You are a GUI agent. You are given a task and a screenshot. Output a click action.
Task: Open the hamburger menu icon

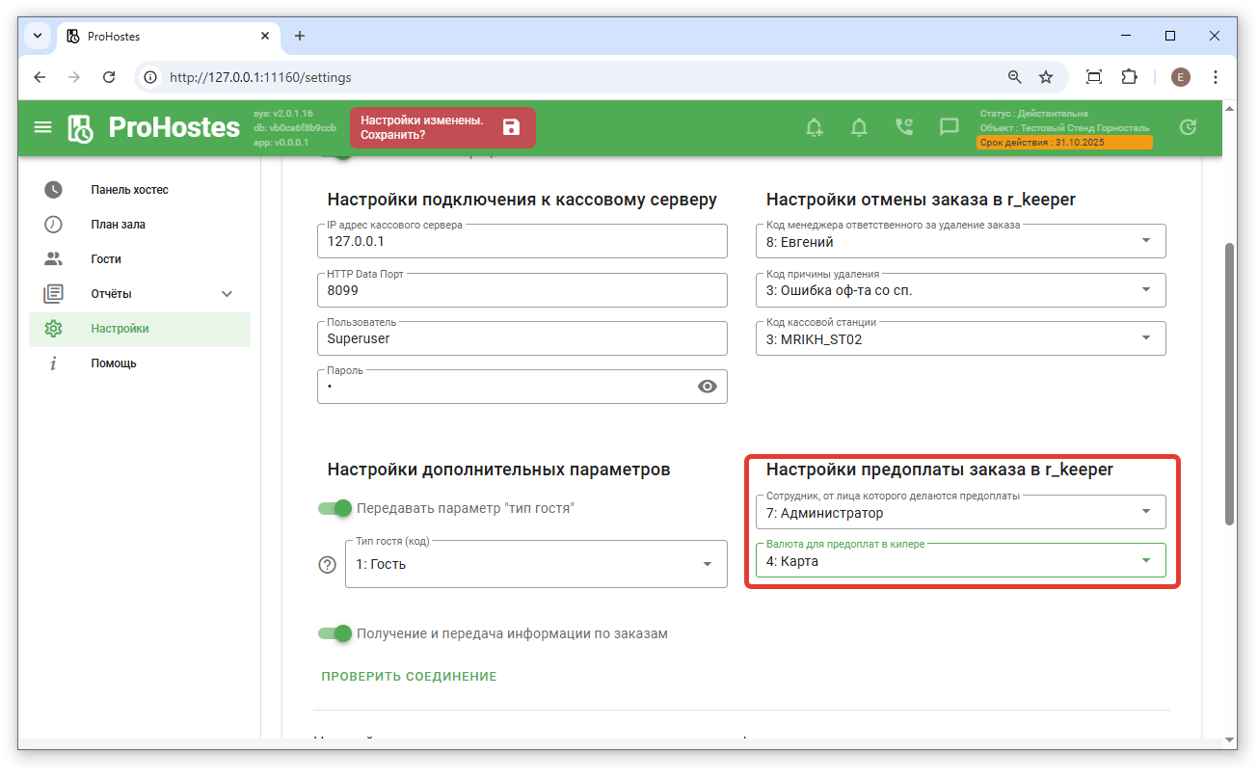click(42, 127)
